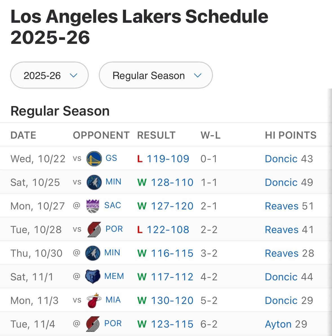Open the 119-109 game result link
332x336 pixels.
pyautogui.click(x=168, y=159)
